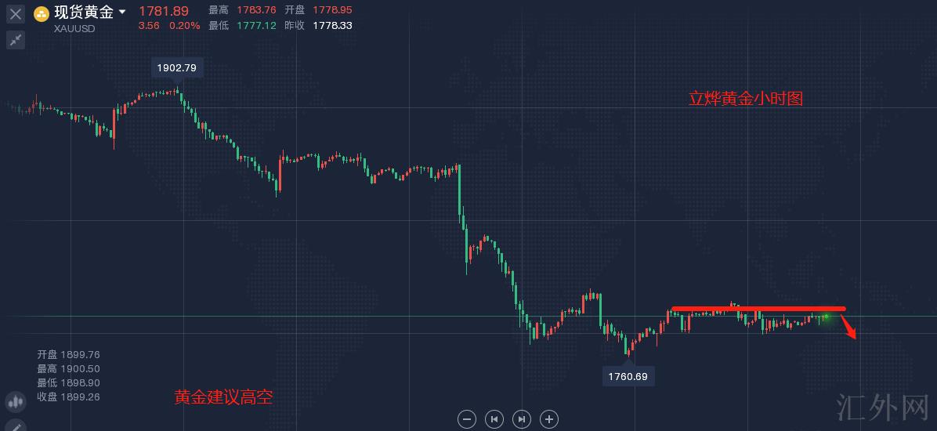The width and height of the screenshot is (937, 431).
Task: Zoom out the chart with minus button
Action: [x=467, y=419]
